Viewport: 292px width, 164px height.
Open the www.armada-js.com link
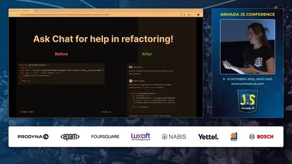(247, 84)
